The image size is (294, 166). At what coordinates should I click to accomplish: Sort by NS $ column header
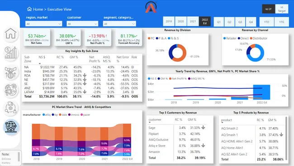(42, 57)
